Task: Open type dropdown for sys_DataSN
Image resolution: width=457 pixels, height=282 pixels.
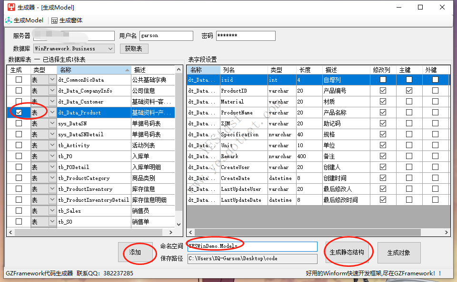Action: coord(52,123)
